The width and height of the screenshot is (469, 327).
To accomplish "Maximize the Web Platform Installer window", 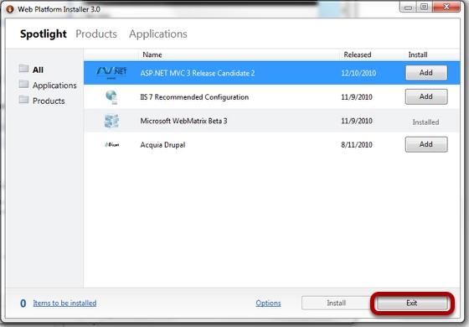I will pos(424,7).
